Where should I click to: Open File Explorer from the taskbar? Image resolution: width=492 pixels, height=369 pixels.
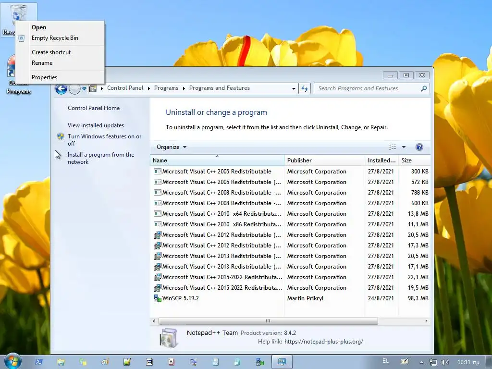[x=61, y=362]
